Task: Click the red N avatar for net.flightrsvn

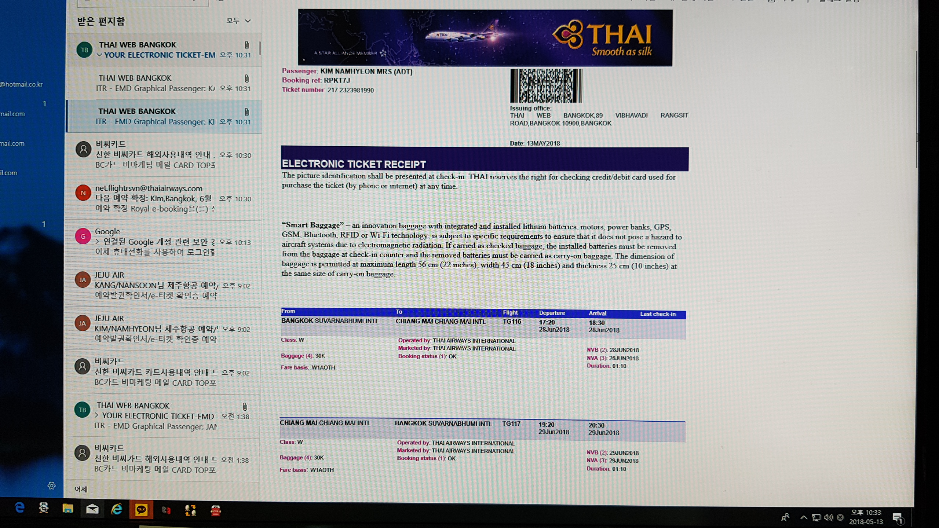Action: [x=83, y=193]
